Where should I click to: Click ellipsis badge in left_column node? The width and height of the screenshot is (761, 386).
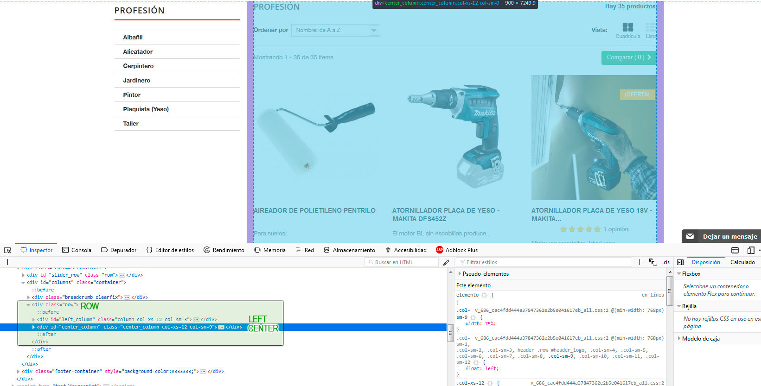pyautogui.click(x=196, y=320)
